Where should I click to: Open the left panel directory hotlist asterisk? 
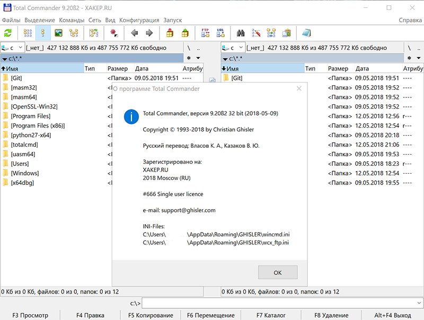[189, 58]
